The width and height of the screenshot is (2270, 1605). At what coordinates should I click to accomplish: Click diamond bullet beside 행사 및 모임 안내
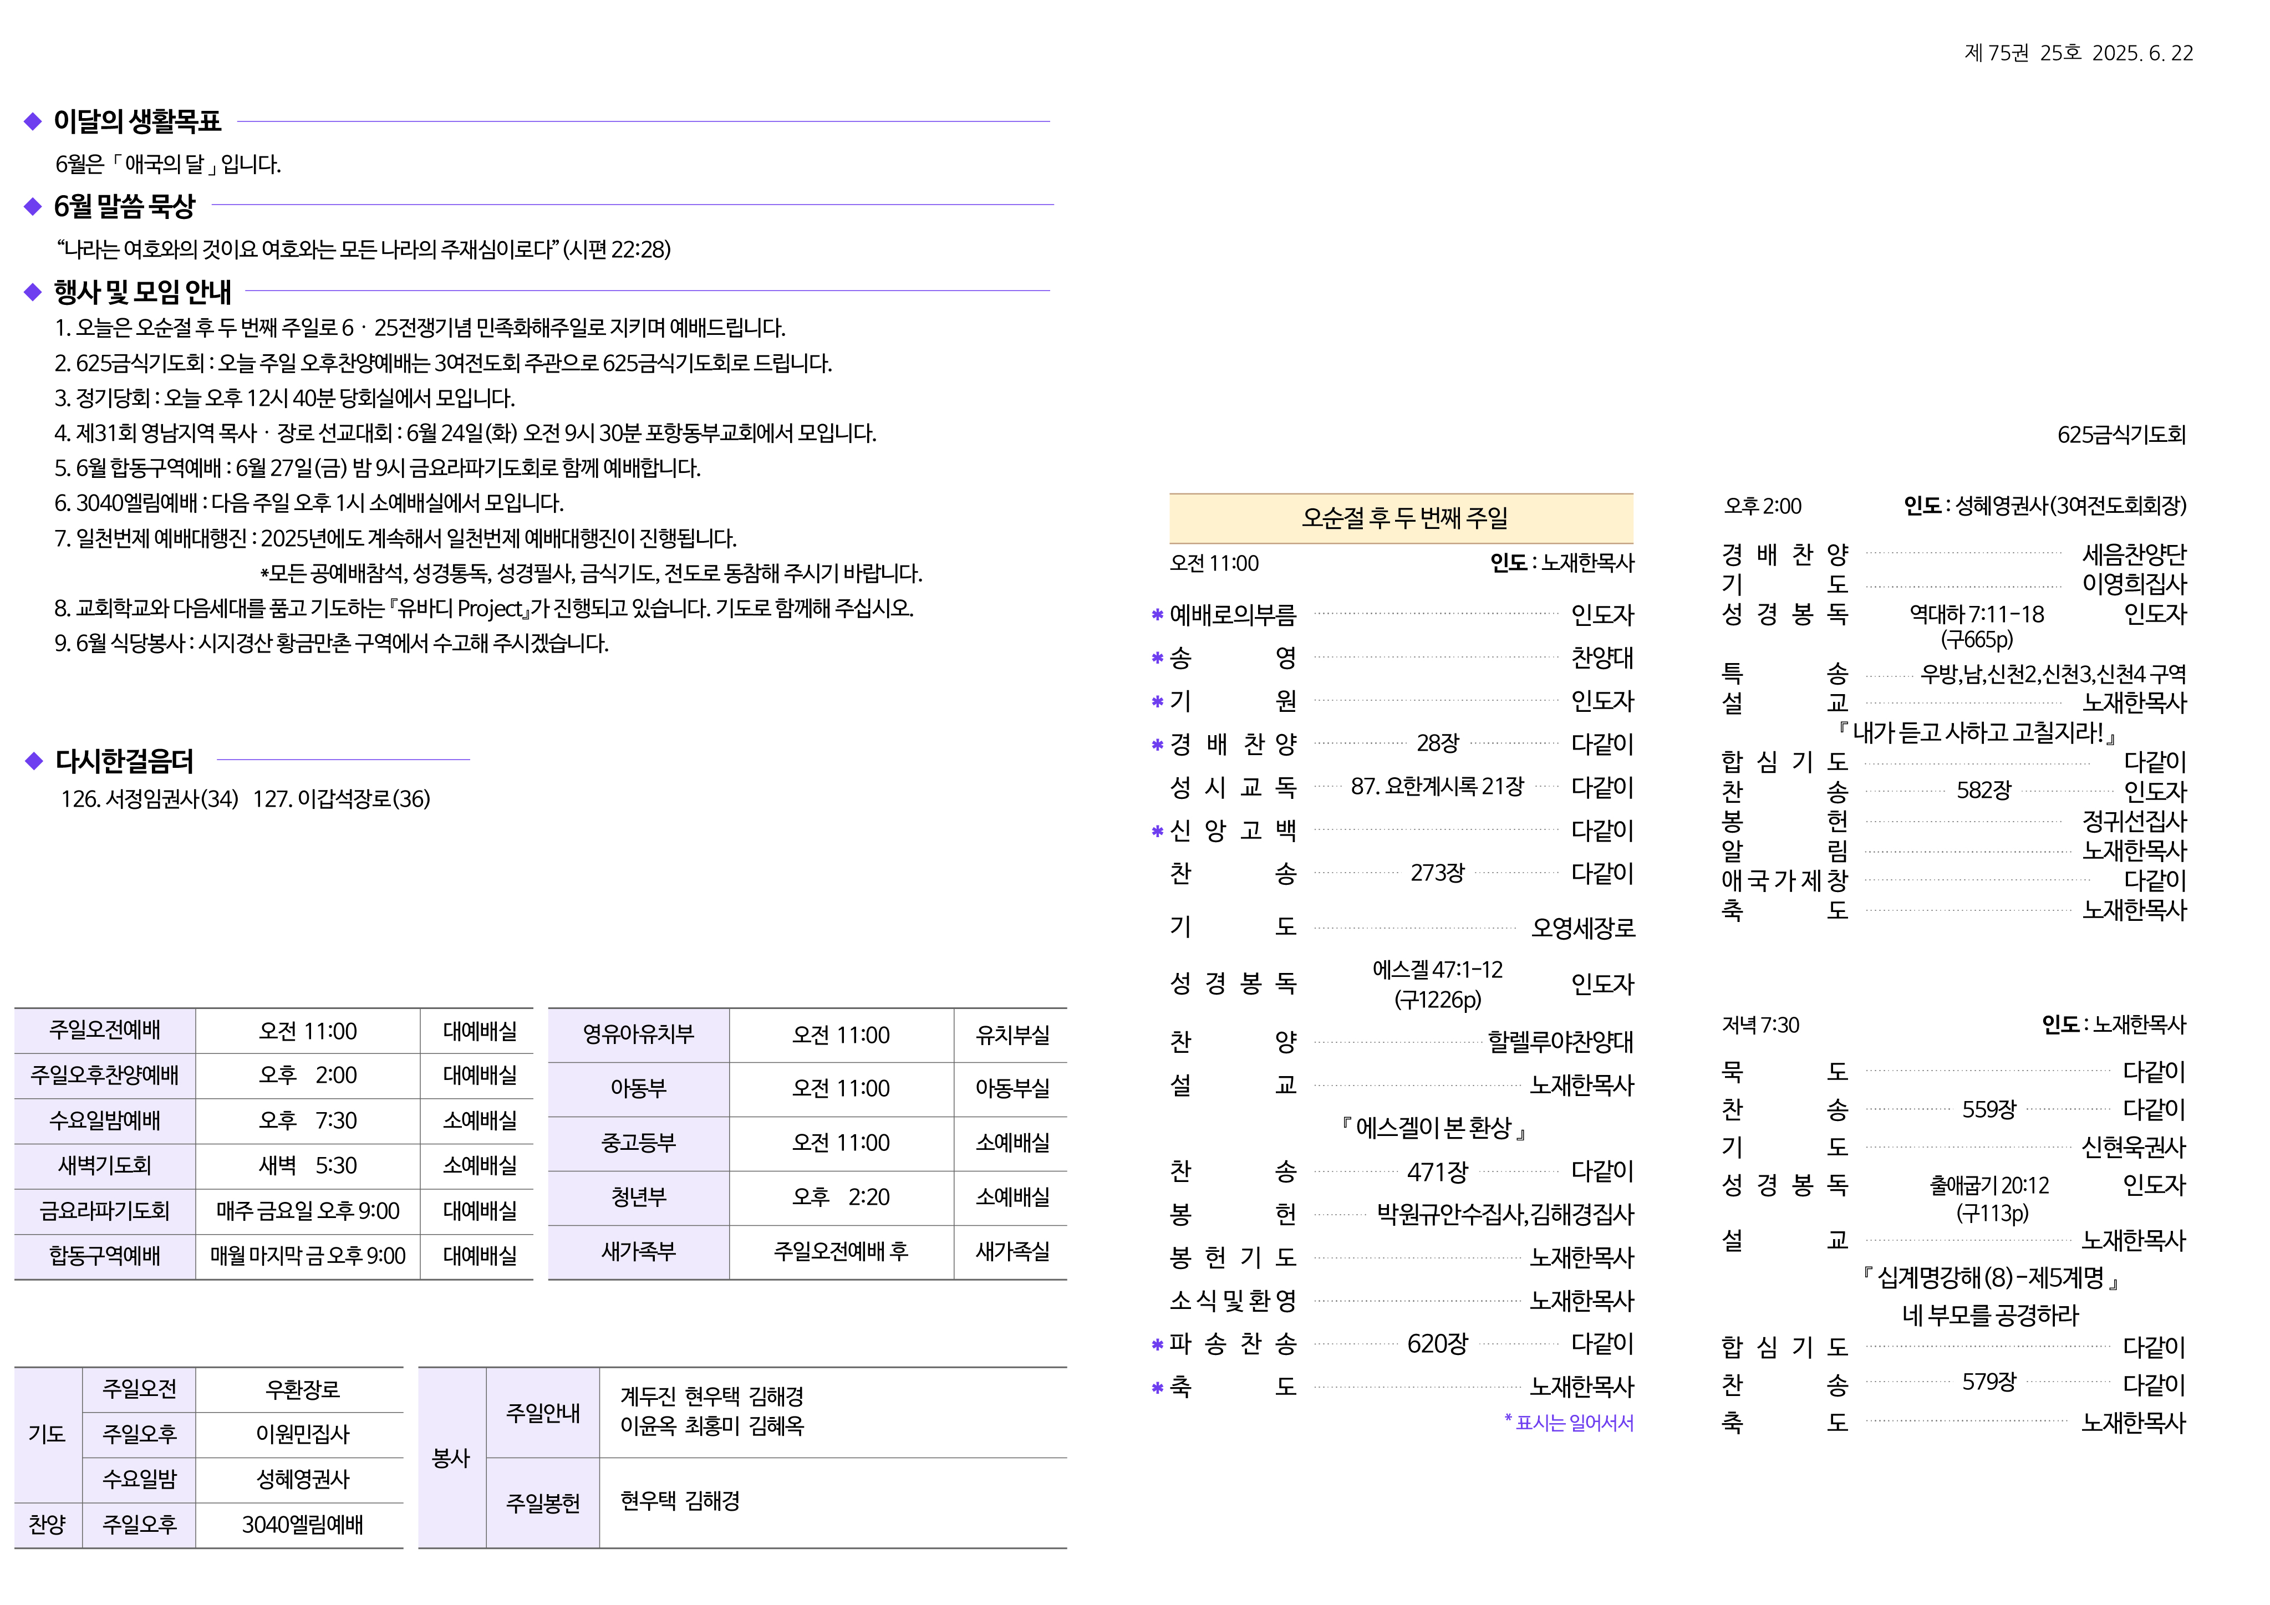coord(33,292)
